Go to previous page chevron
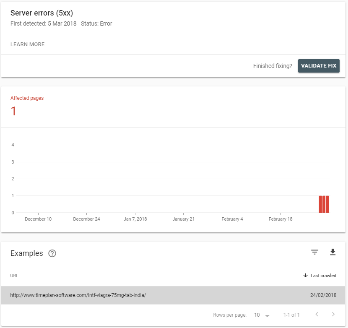Viewport: 348px width, 328px height. [317, 315]
